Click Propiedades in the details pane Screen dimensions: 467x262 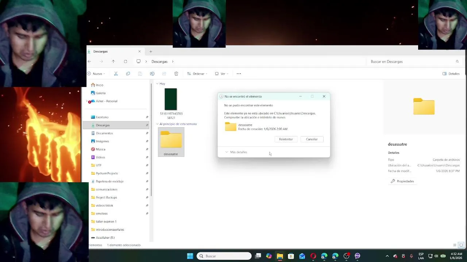pyautogui.click(x=402, y=181)
